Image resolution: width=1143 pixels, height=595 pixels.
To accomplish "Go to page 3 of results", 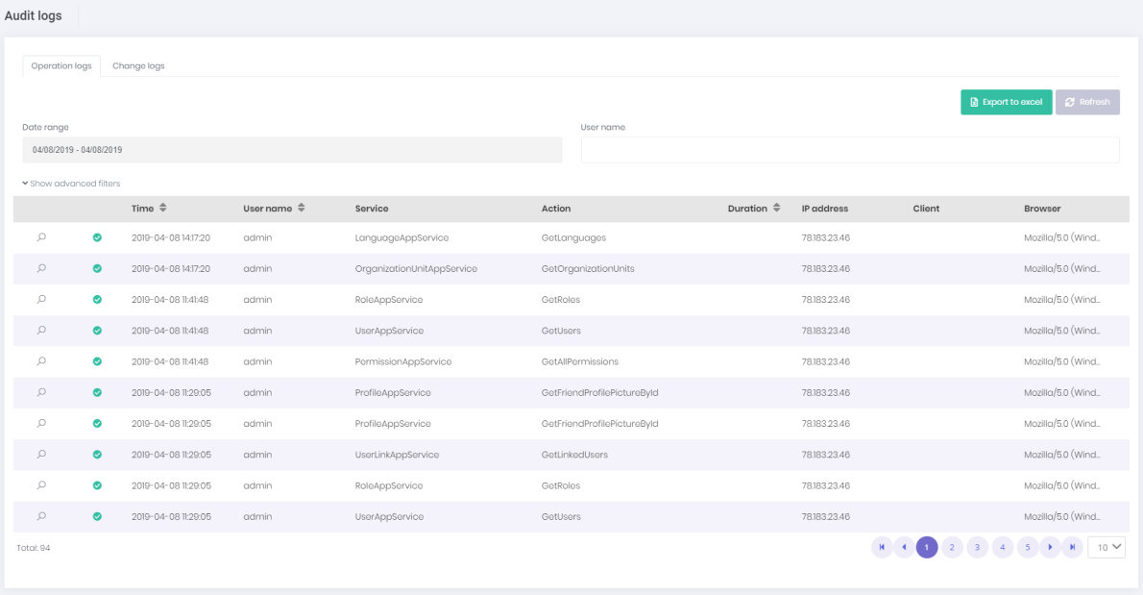I will (x=977, y=547).
